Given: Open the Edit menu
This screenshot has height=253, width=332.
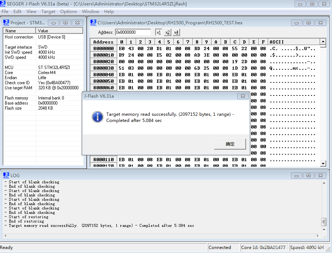Looking at the screenshot, I should [17, 12].
